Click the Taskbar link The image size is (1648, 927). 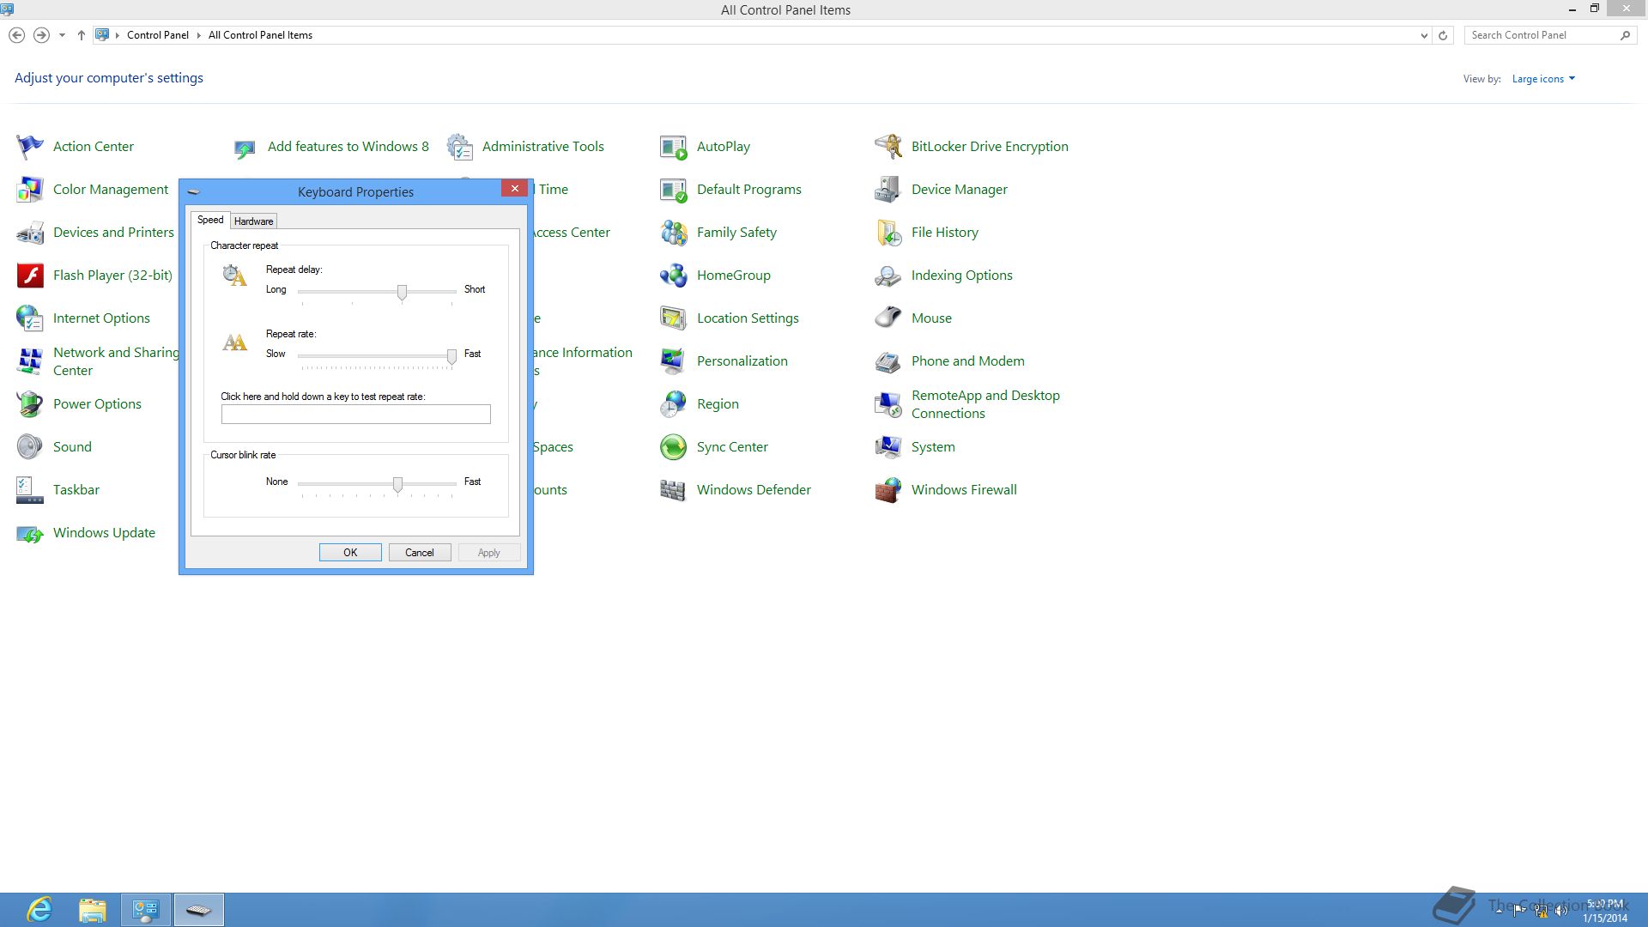(76, 490)
